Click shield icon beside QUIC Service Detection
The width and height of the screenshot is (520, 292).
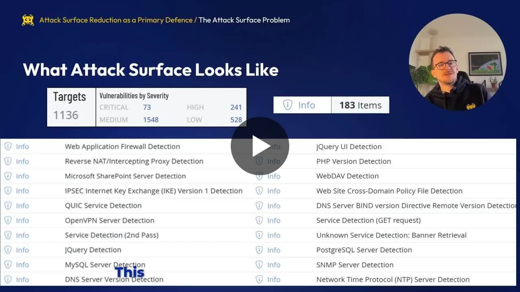pyautogui.click(x=8, y=206)
